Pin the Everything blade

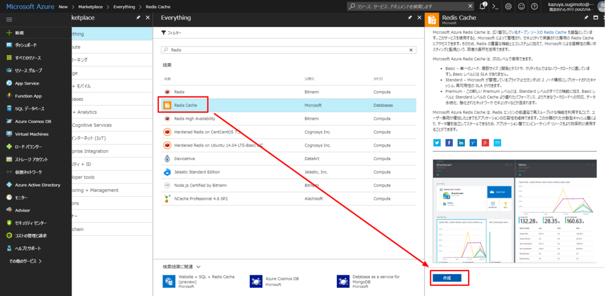(409, 18)
